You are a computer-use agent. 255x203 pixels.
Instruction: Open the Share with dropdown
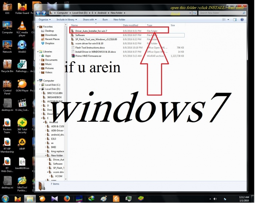[90, 20]
